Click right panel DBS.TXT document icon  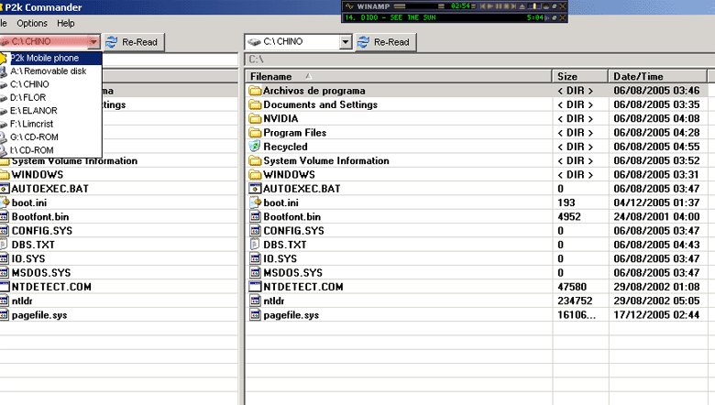coord(255,244)
